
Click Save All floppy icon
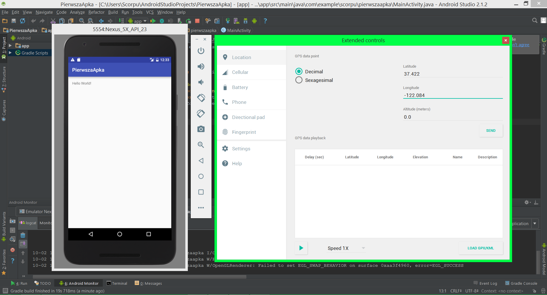13,21
